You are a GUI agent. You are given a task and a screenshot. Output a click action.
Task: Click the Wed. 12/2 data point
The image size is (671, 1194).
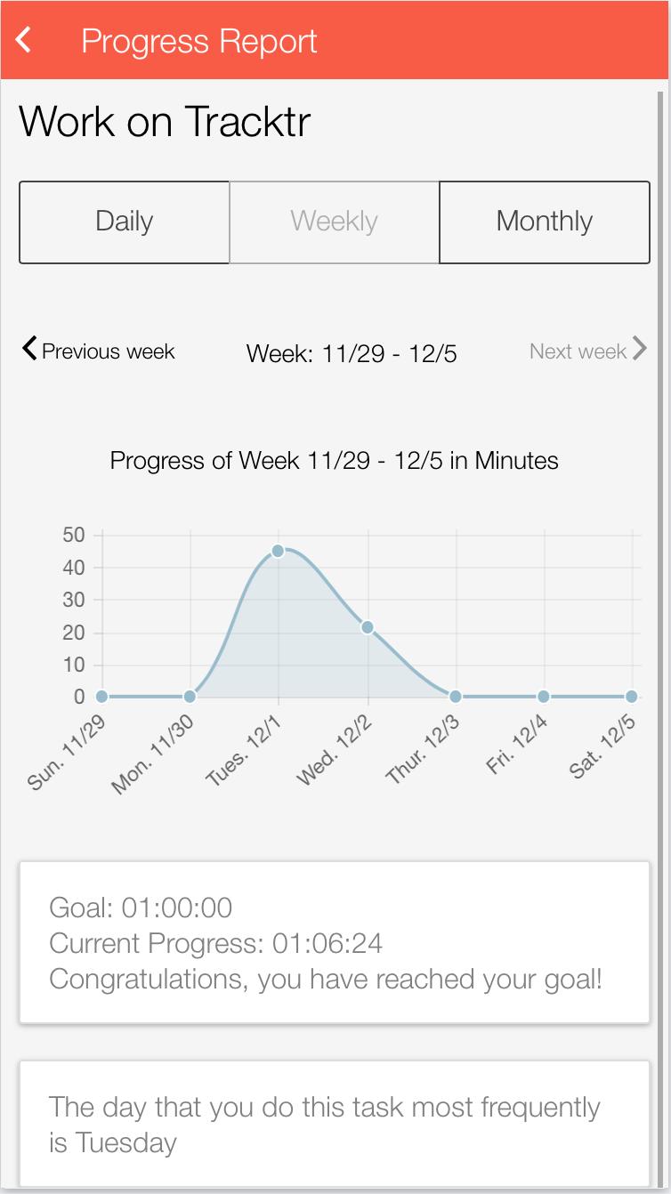click(x=367, y=627)
